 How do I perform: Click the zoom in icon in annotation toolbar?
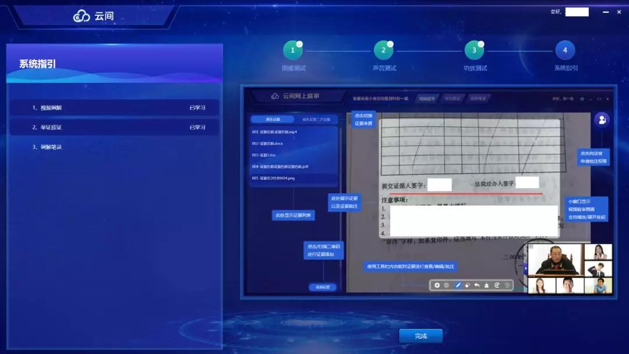click(437, 285)
